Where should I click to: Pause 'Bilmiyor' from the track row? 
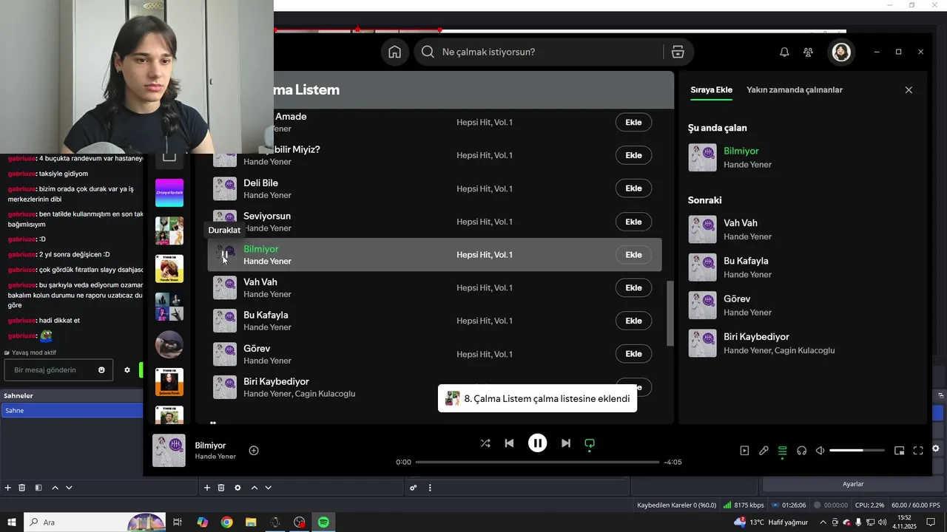[225, 254]
